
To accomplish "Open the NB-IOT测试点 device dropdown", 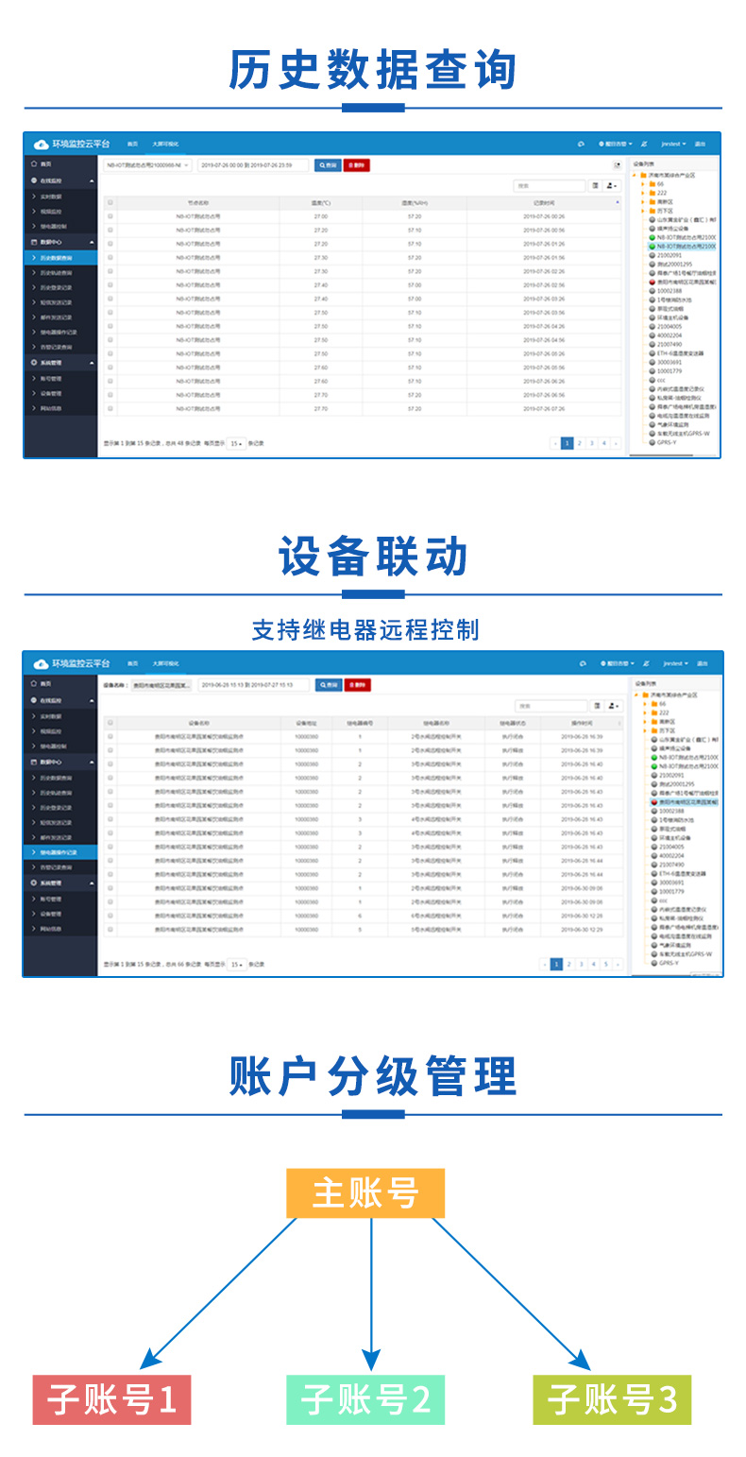I will point(147,165).
